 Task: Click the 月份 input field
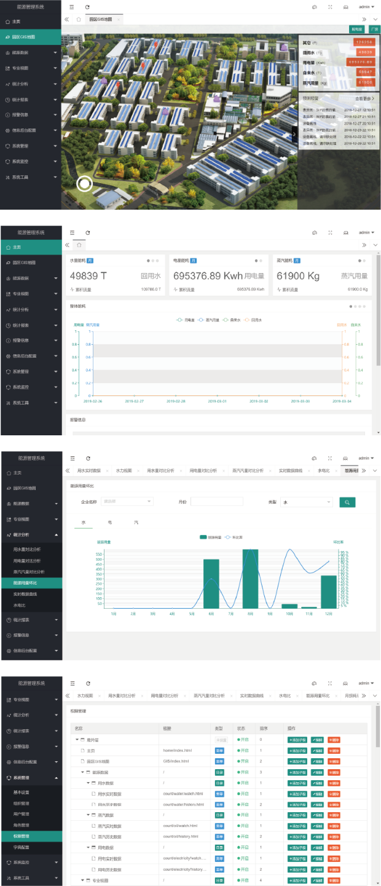[216, 502]
